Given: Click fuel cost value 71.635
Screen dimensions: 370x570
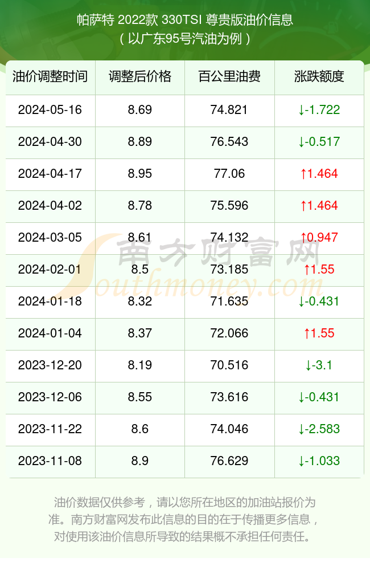Looking at the screenshot, I should coord(229,302).
